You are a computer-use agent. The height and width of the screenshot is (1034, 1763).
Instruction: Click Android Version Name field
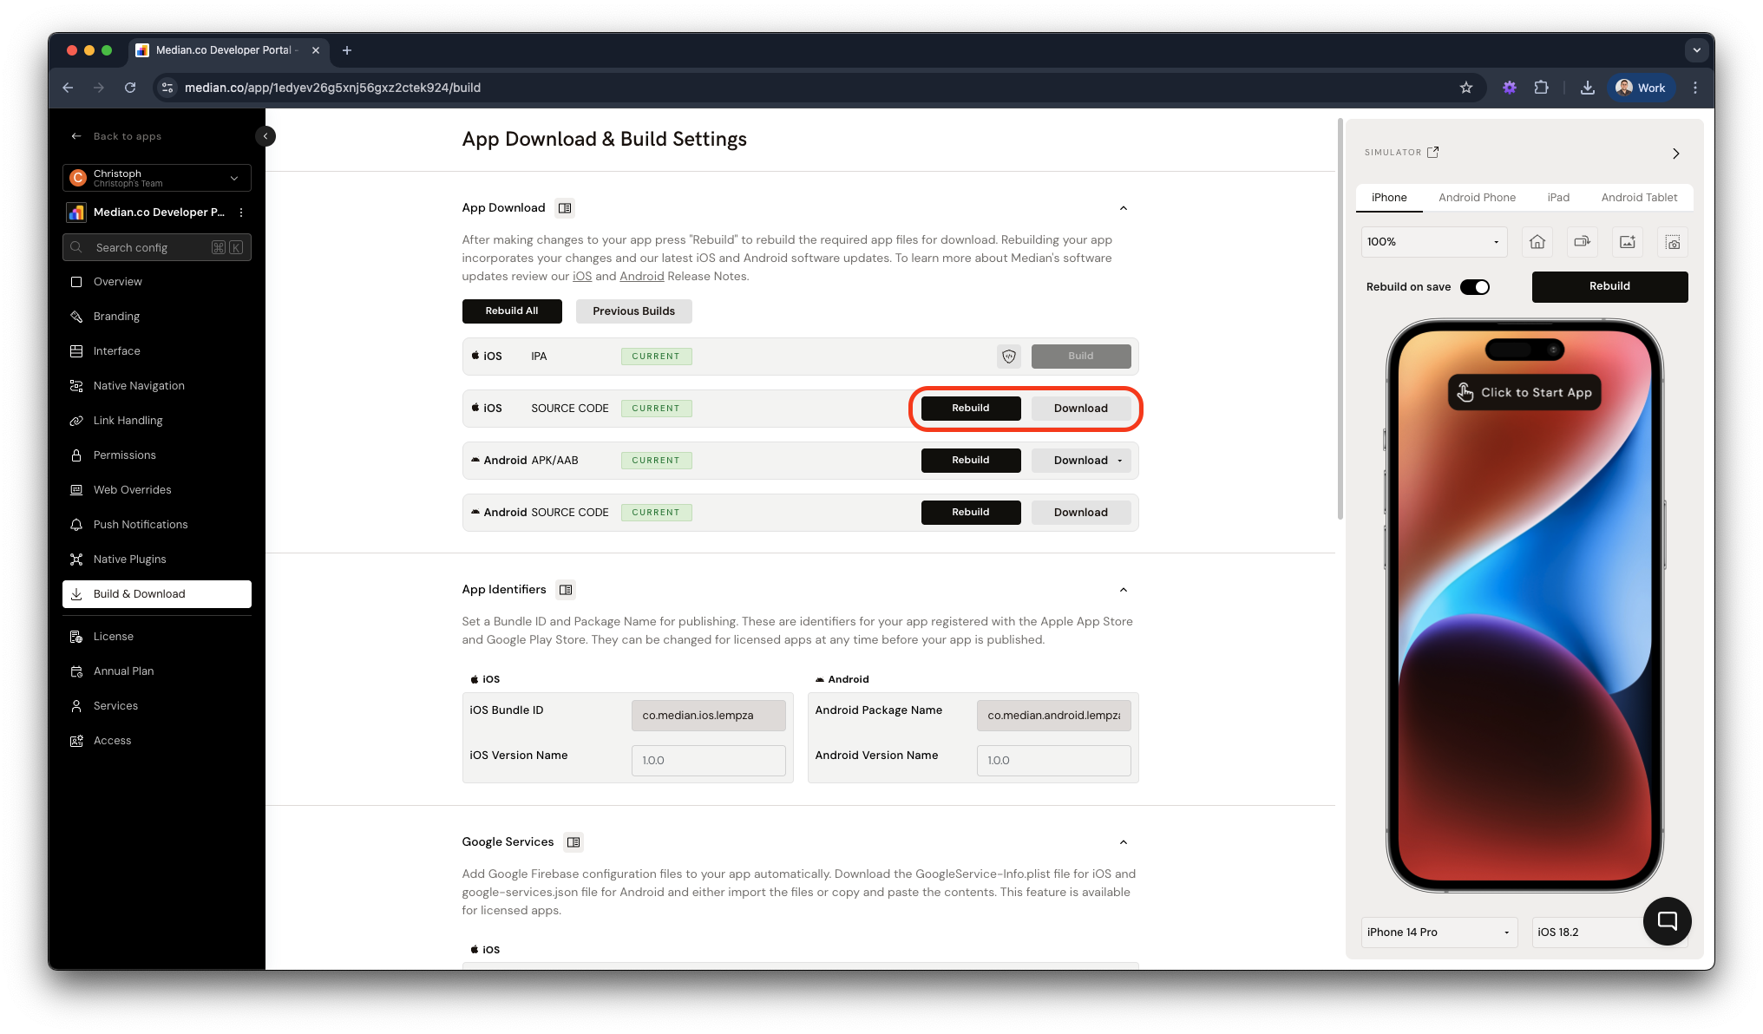click(x=1054, y=761)
